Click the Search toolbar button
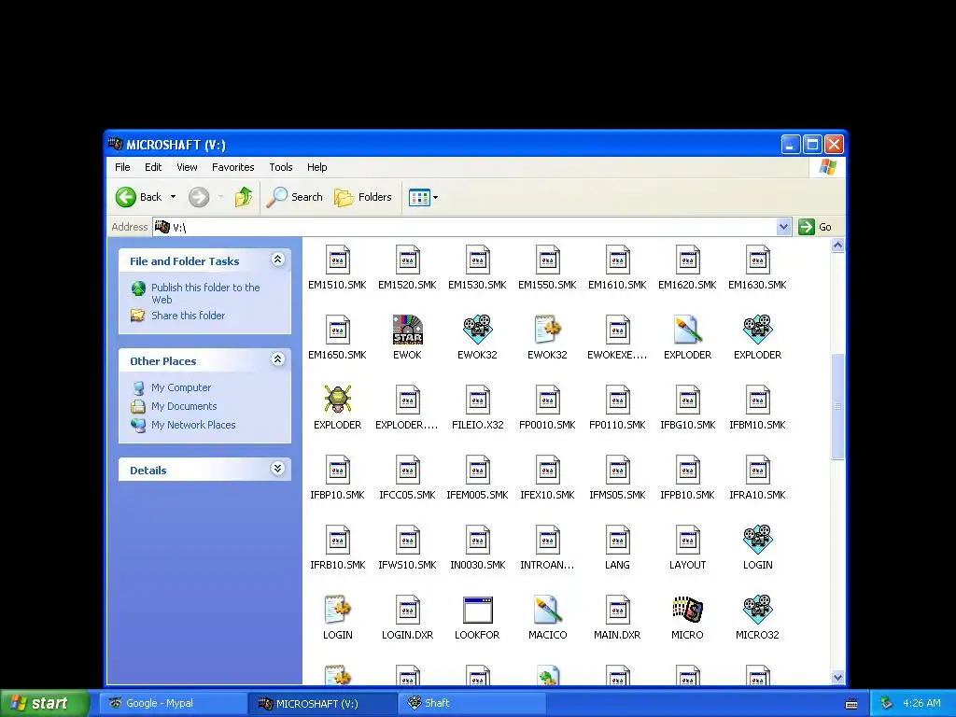Image resolution: width=956 pixels, height=717 pixels. click(295, 197)
